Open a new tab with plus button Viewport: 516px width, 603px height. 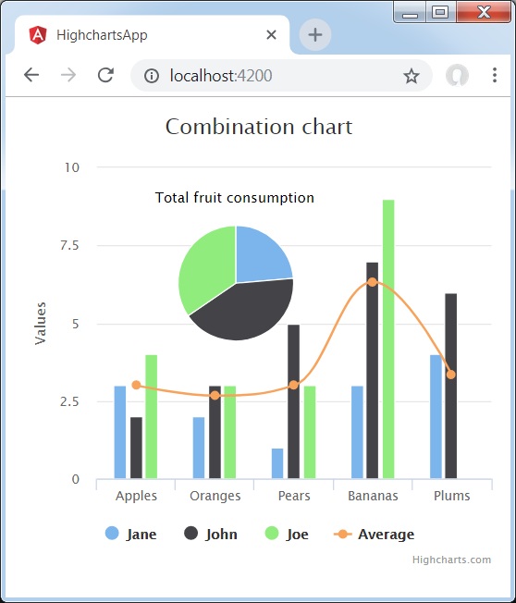(x=315, y=34)
